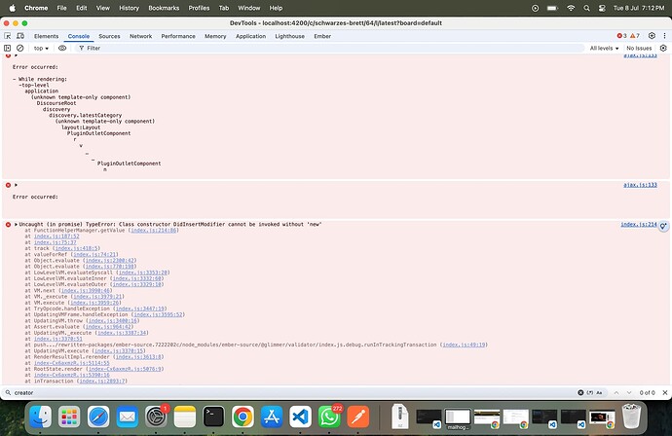Open Wi-Fi status in menu bar
Screen dimensions: 672x436
click(x=571, y=8)
